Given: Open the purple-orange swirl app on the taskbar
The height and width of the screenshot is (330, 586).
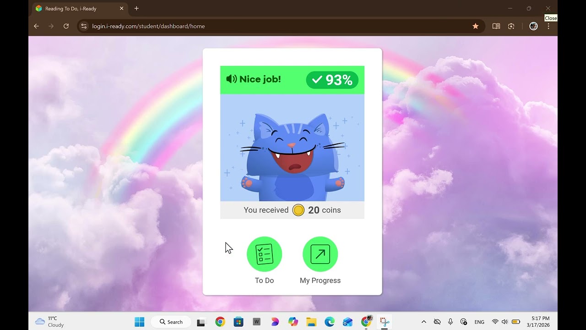Looking at the screenshot, I should (275, 322).
